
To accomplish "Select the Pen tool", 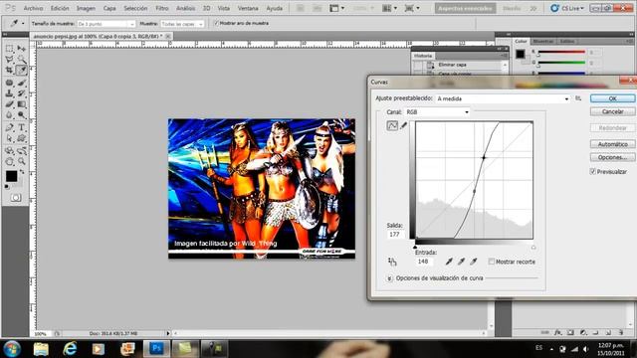I will click(x=9, y=128).
